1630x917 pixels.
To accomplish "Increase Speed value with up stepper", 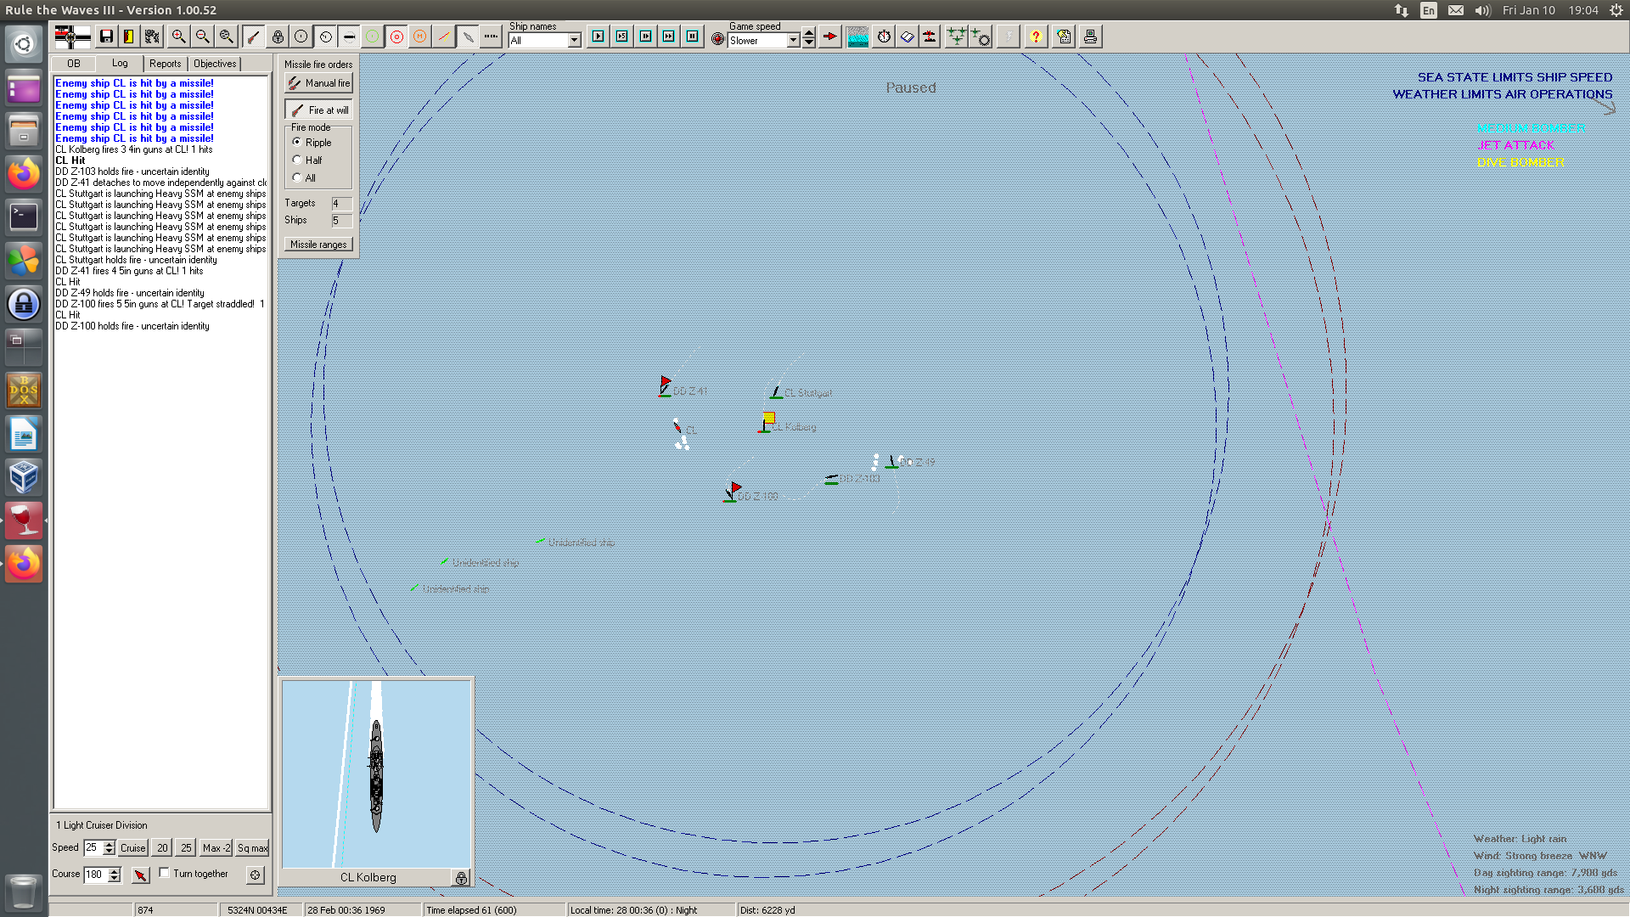I will [x=110, y=844].
